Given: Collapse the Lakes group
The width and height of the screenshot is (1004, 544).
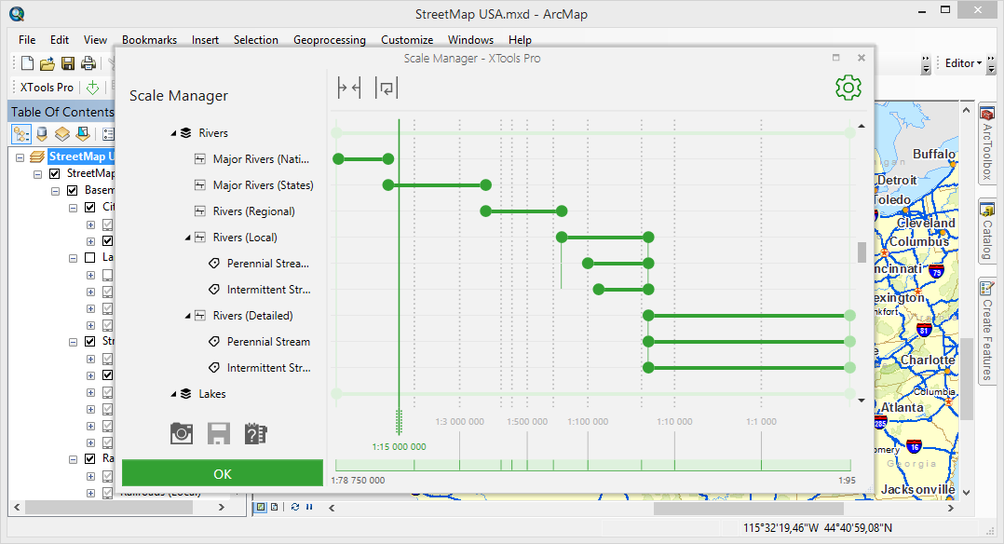Looking at the screenshot, I should 173,394.
